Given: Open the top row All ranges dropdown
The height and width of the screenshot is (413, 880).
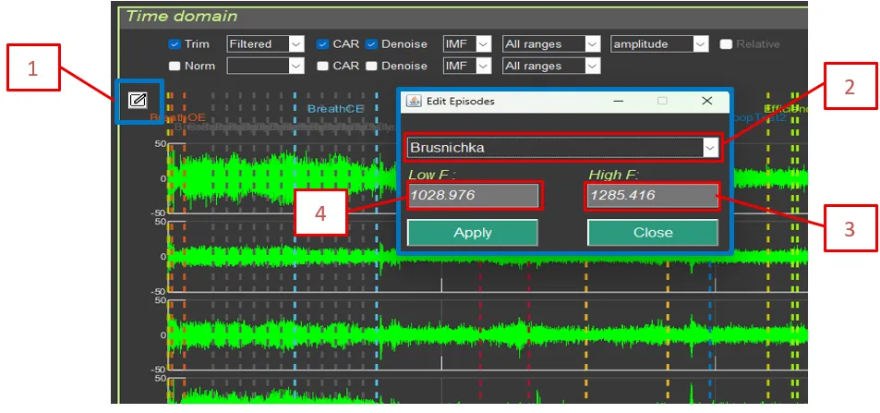Looking at the screenshot, I should click(550, 44).
